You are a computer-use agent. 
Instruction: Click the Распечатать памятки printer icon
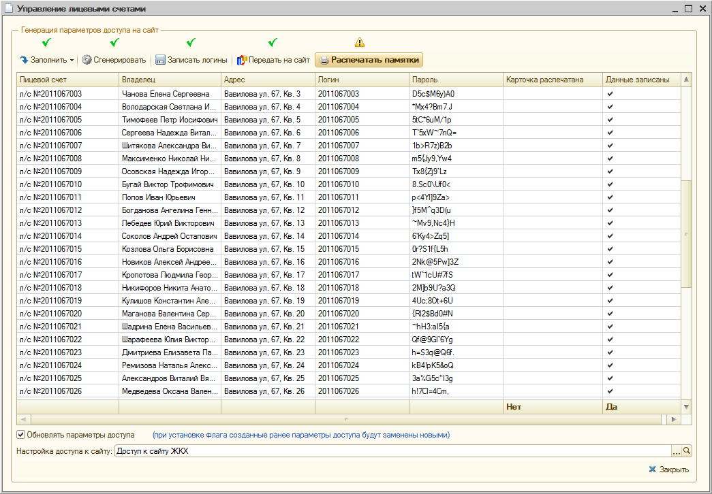click(323, 60)
